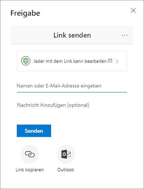
Task: Click the calendar expiration icon beside bearbeiten
Action: tap(110, 61)
